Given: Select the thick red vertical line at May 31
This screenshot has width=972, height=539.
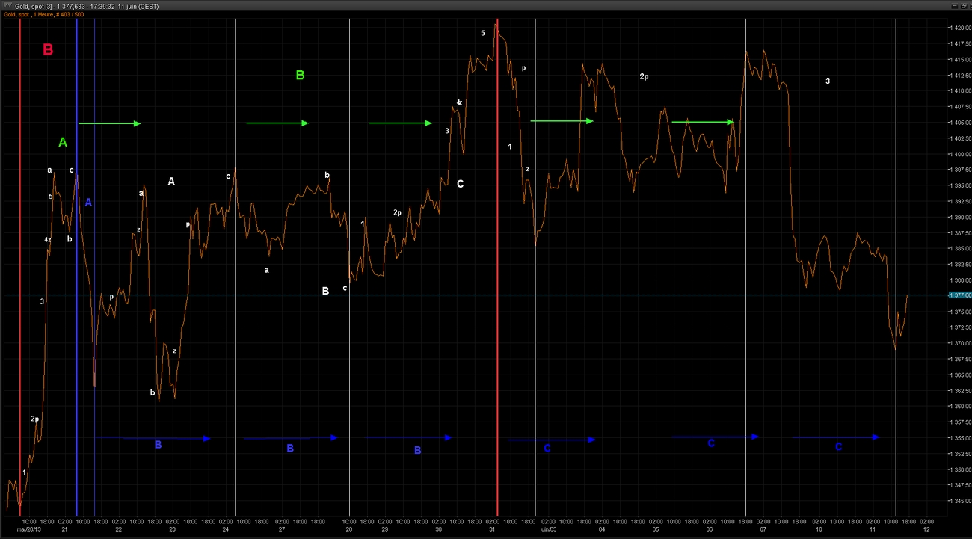Looking at the screenshot, I should click(x=498, y=299).
